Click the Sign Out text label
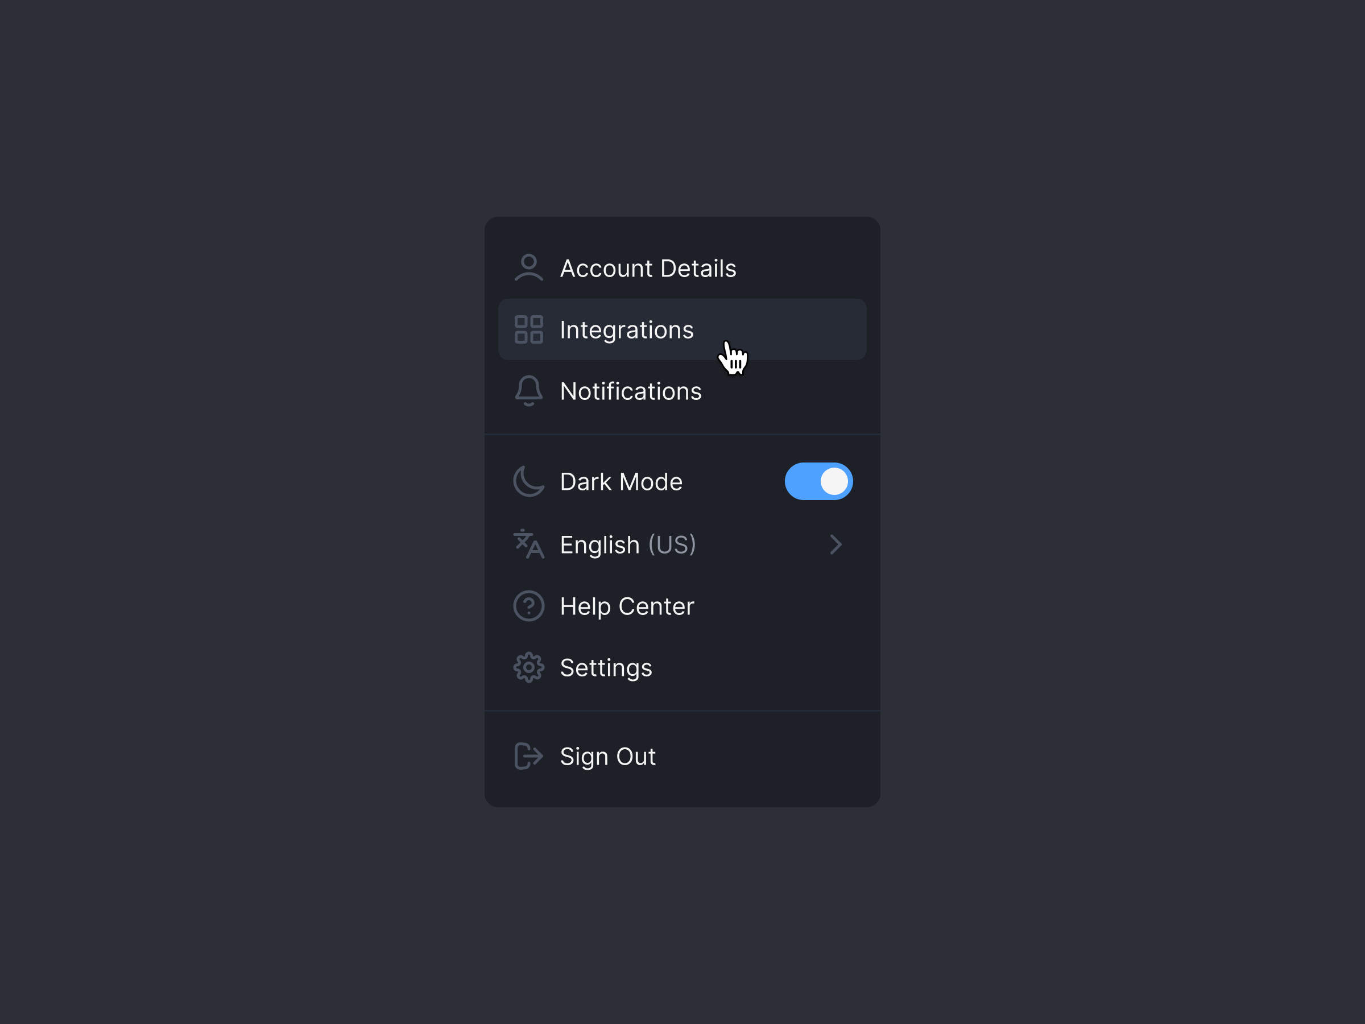Viewport: 1365px width, 1024px height. [x=608, y=756]
